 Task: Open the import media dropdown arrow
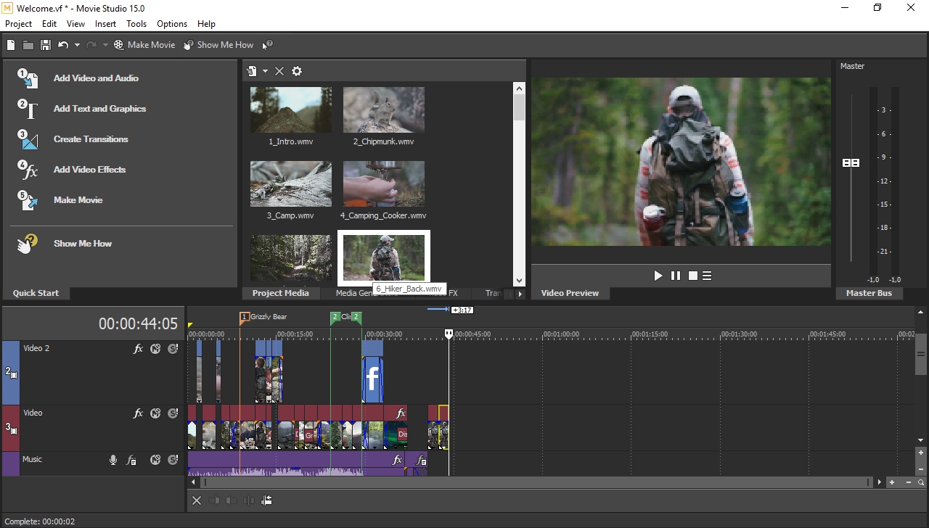click(265, 71)
